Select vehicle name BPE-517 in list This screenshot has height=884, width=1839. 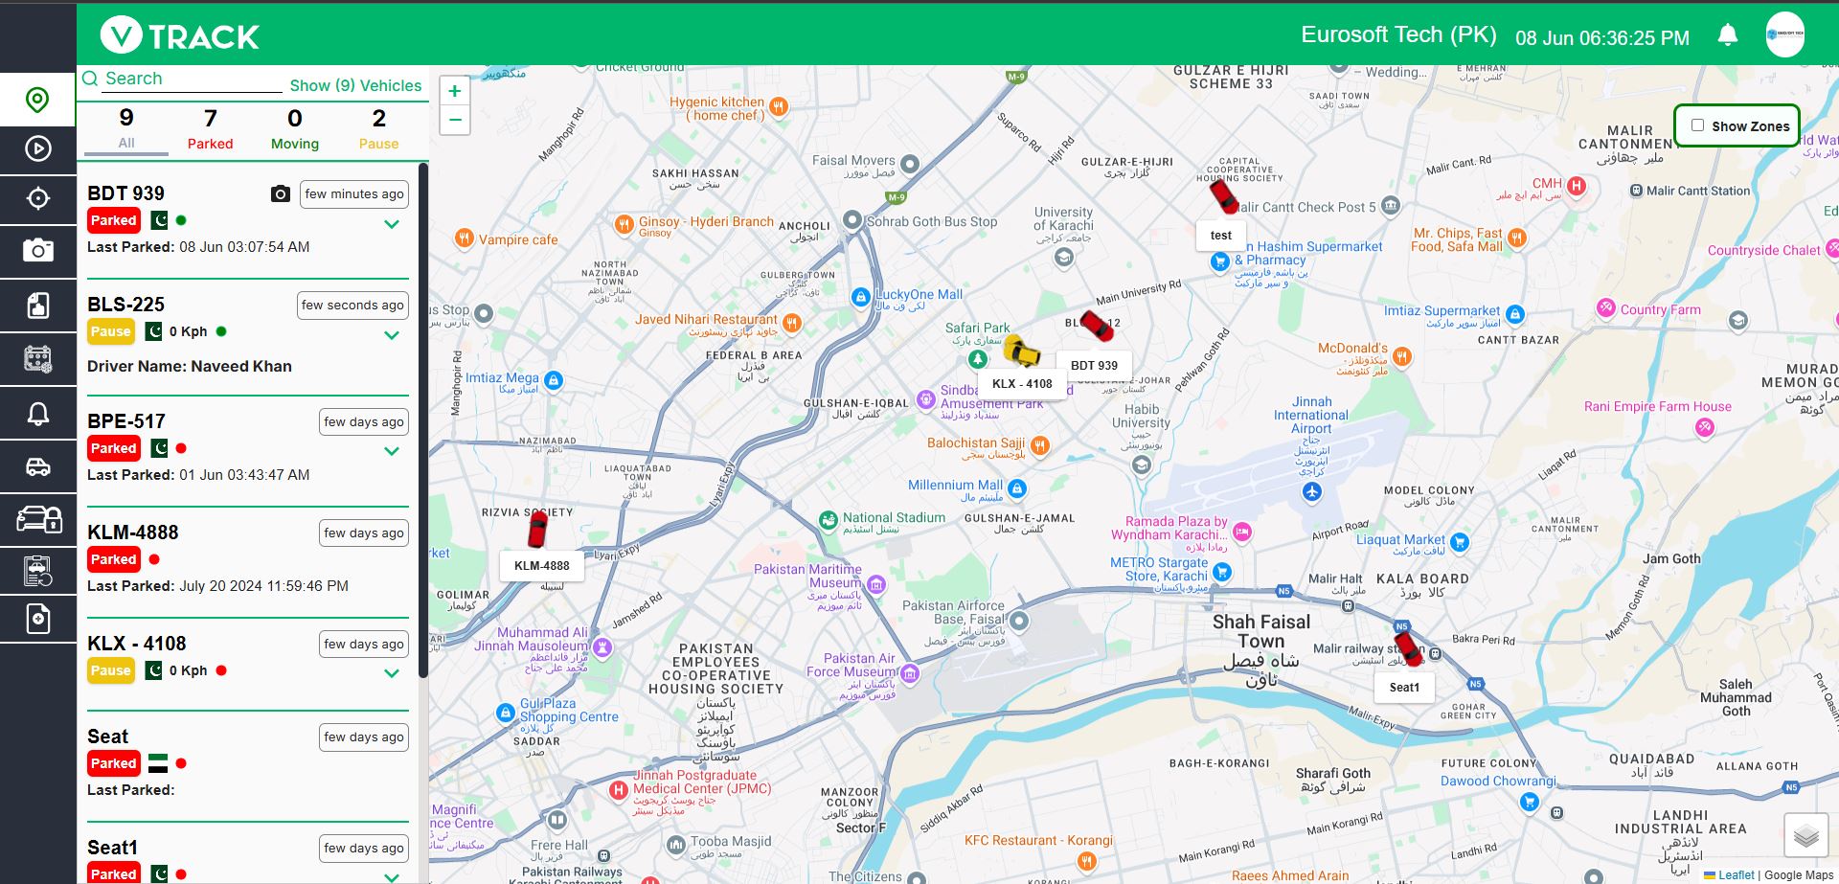(126, 421)
